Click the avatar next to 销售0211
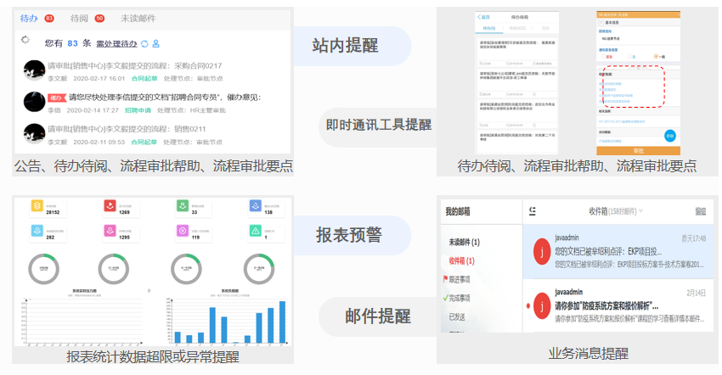This screenshot has width=722, height=375. coord(34,133)
